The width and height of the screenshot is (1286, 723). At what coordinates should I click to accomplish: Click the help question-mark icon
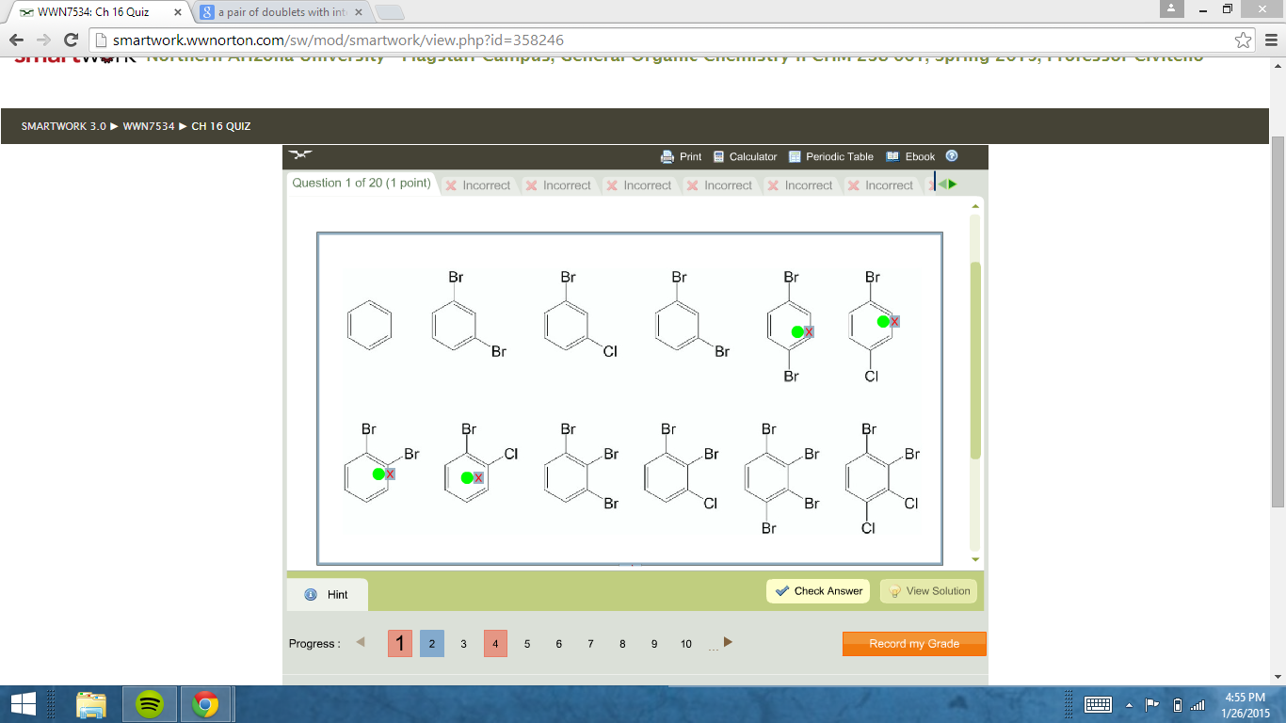(x=950, y=156)
